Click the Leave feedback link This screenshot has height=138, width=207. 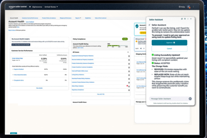(30, 22)
